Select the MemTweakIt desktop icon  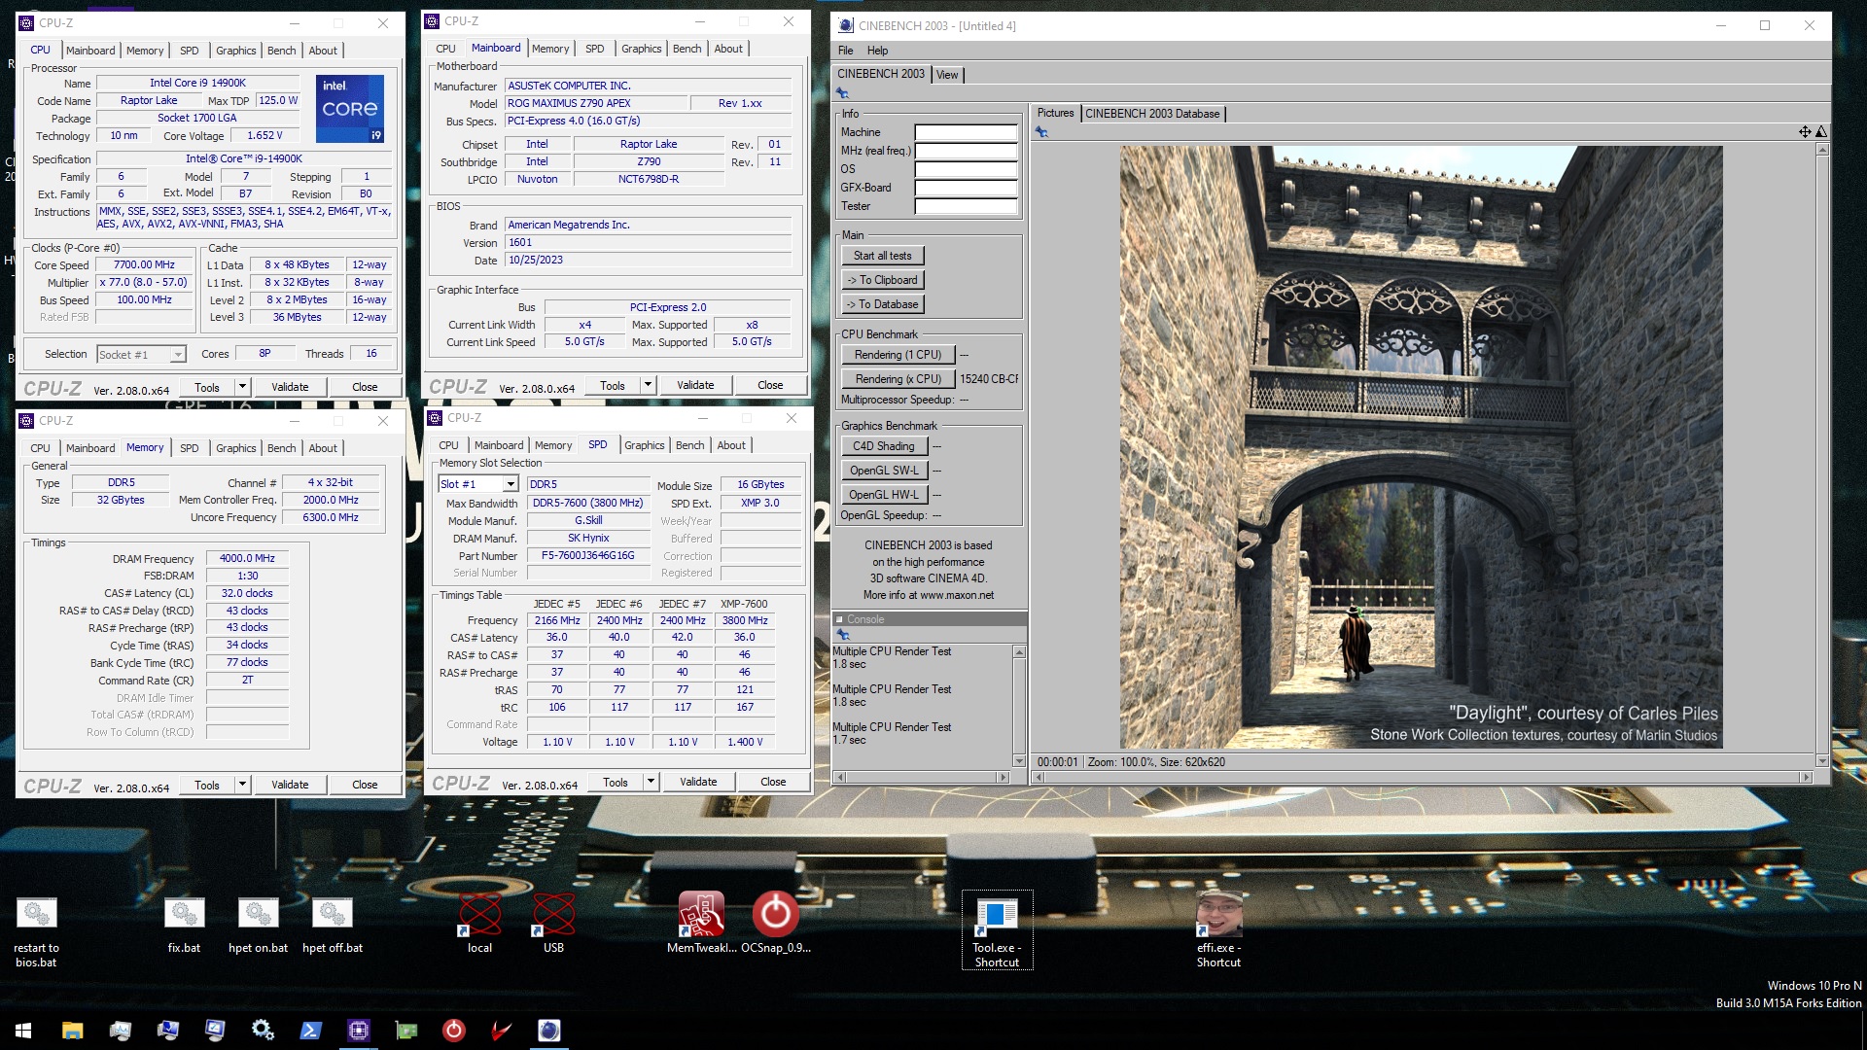pos(701,924)
